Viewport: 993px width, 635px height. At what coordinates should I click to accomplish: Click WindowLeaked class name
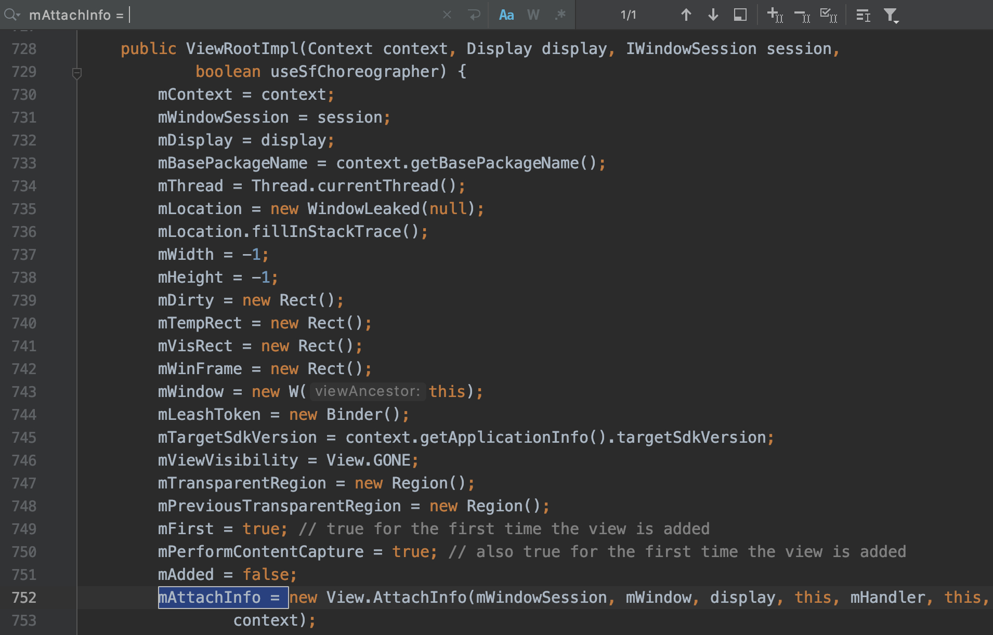tap(363, 209)
